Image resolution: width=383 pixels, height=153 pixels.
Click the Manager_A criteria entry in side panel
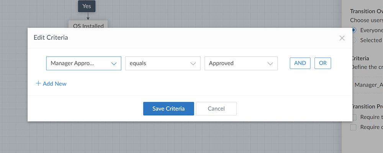[x=368, y=85]
